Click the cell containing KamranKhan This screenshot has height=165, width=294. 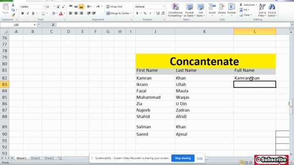(254, 78)
